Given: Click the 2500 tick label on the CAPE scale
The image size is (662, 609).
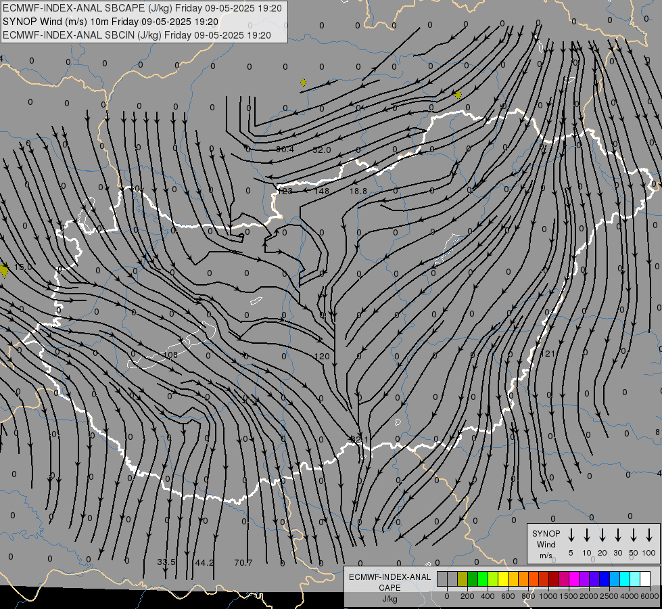Looking at the screenshot, I should 609,596.
